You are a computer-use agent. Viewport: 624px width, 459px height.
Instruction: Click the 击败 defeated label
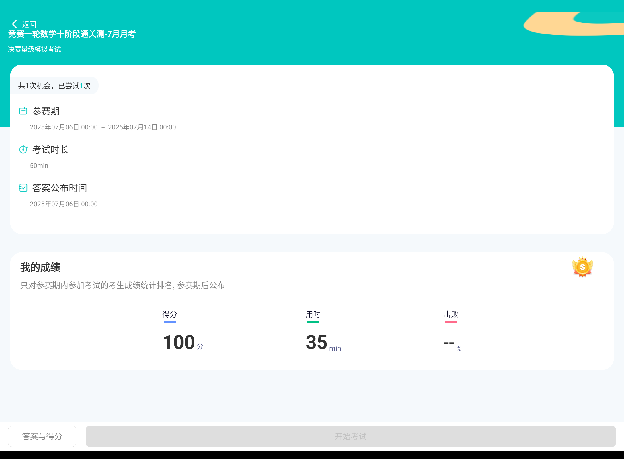click(451, 314)
